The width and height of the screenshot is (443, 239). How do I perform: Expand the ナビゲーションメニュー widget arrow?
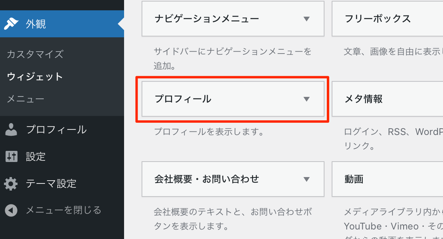(x=306, y=19)
